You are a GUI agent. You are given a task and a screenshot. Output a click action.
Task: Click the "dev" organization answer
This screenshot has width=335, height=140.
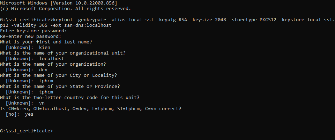pyautogui.click(x=43, y=69)
